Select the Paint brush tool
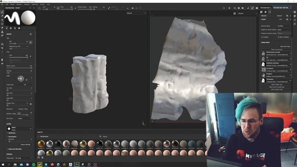The height and width of the screenshot is (167, 297). [x=2, y=12]
